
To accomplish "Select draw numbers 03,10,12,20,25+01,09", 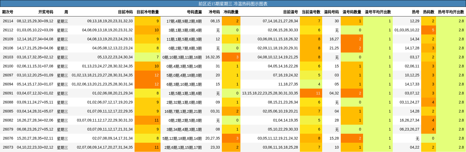I will coord(35,75).
